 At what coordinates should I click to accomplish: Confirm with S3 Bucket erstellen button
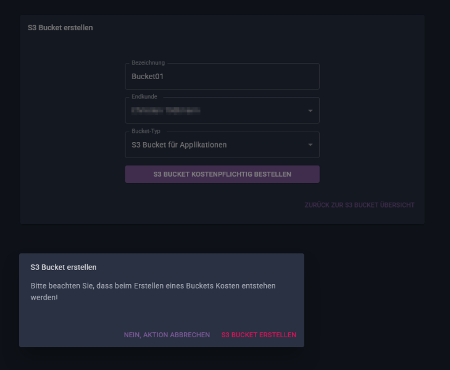coord(259,335)
